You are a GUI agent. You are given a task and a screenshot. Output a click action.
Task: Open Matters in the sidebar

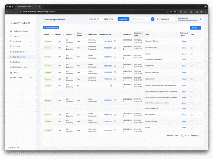(16, 36)
